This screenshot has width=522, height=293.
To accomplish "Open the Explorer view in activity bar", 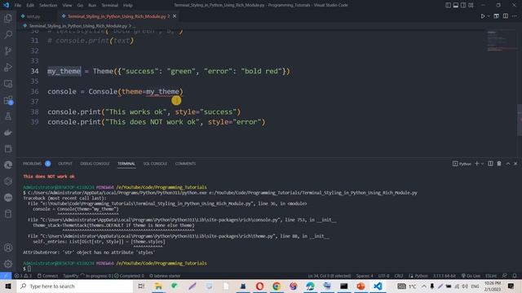I will tap(8, 18).
